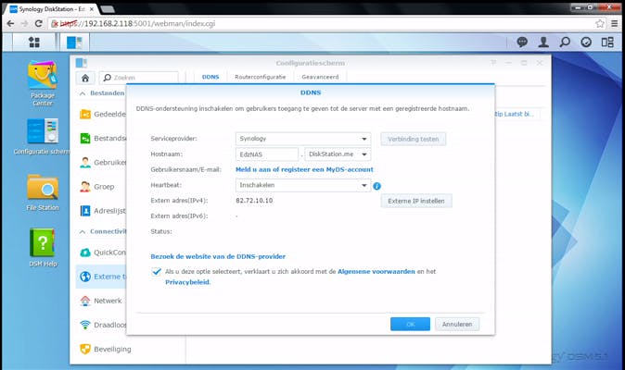Viewport: 625px width, 370px height.
Task: Open the Algemene voorwaarden link
Action: (376, 272)
